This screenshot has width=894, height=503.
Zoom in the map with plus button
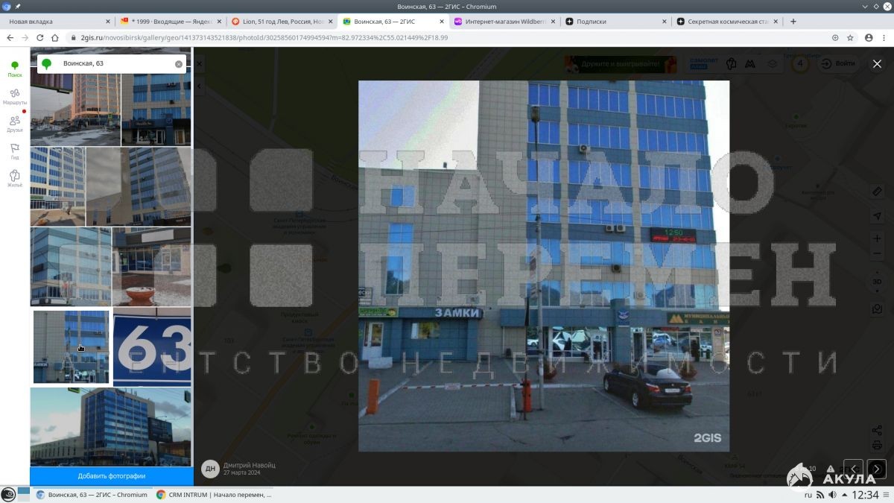(877, 238)
